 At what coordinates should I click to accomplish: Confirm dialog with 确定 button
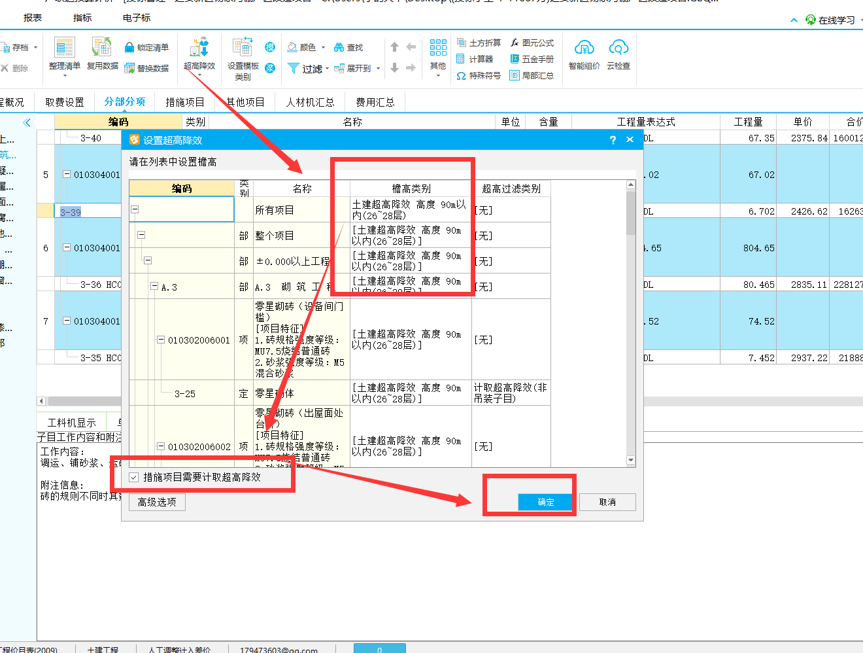(x=545, y=502)
